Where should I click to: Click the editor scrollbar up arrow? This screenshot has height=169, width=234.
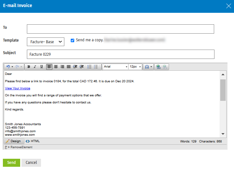pyautogui.click(x=223, y=75)
